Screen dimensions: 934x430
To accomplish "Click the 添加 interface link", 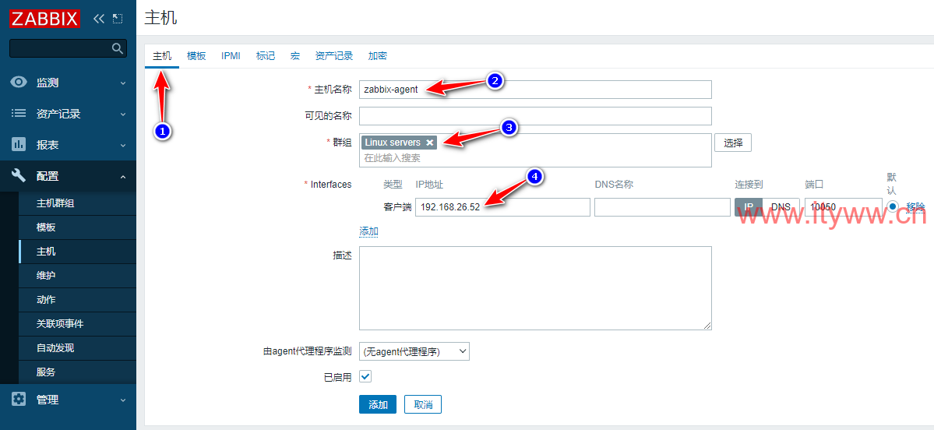I will click(368, 231).
